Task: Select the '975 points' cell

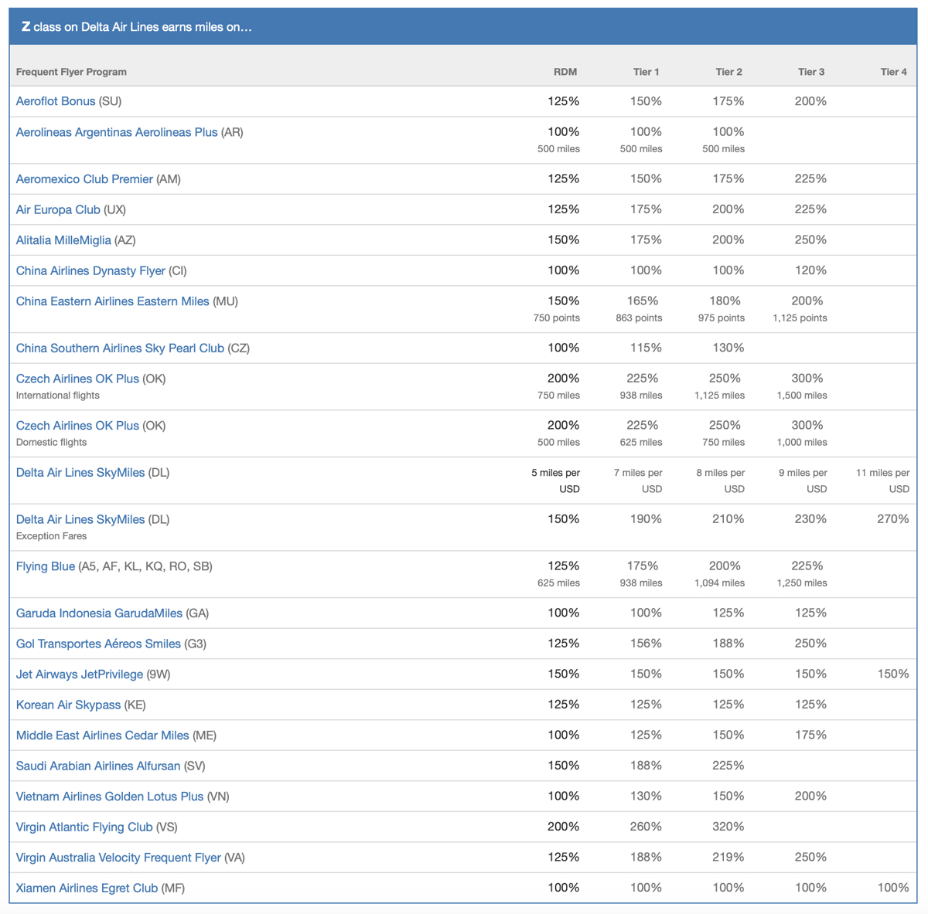Action: [x=722, y=318]
